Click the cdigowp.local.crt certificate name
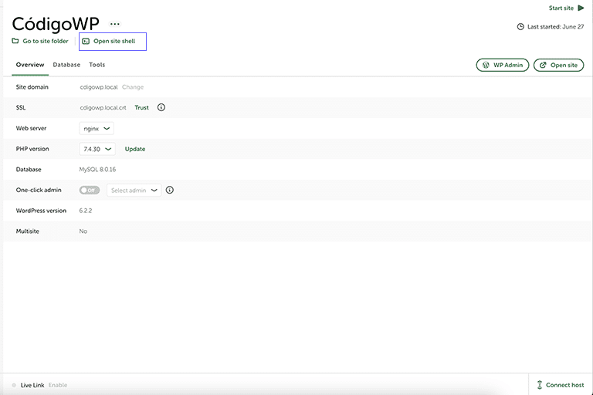Screen dimensions: 593x395 103,107
